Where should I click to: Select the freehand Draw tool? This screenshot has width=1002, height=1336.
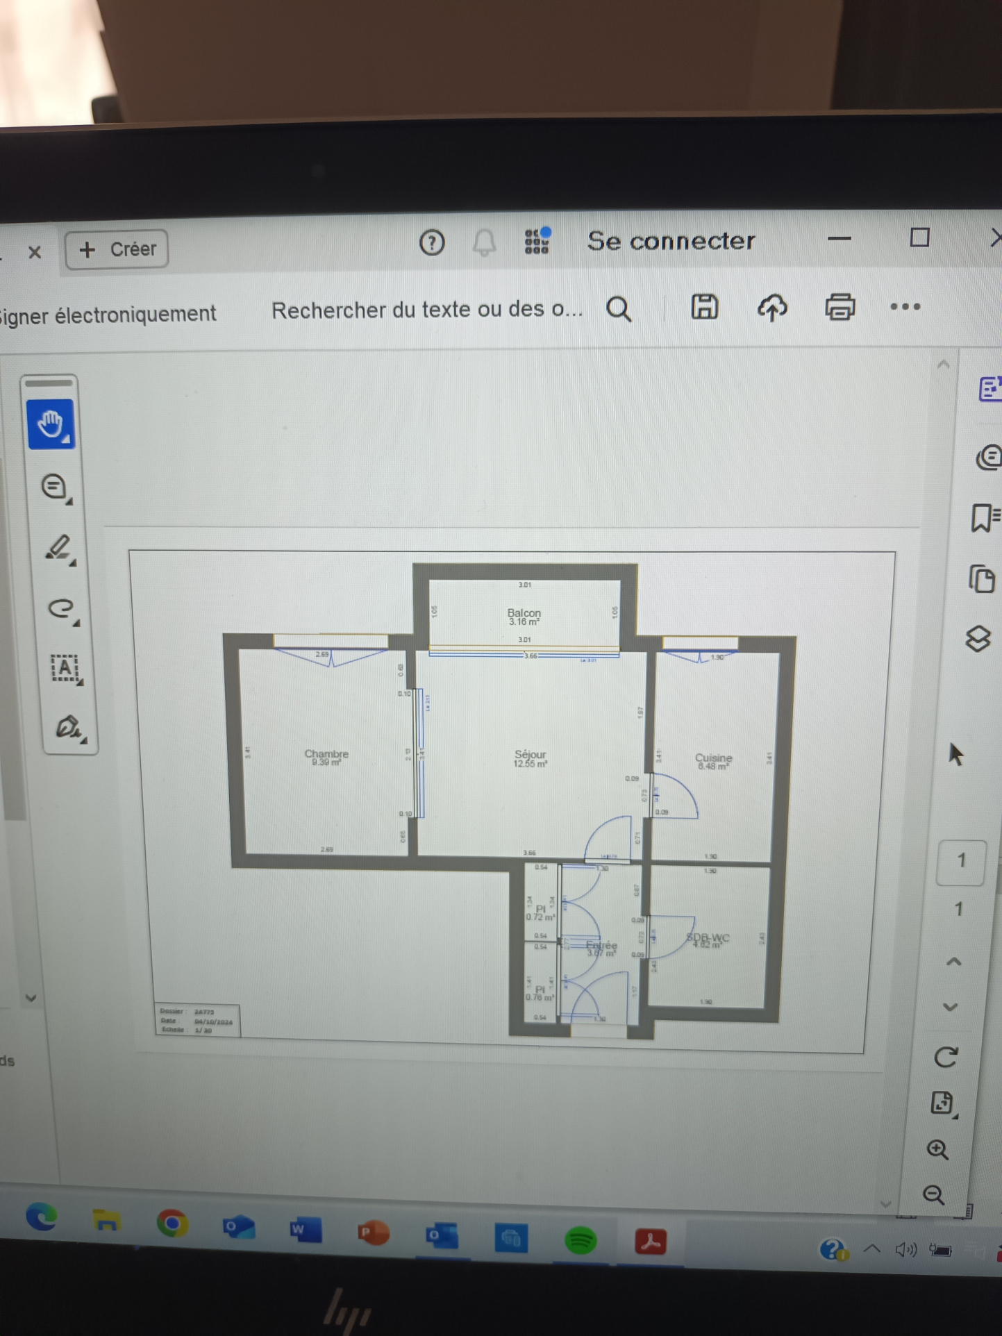click(x=62, y=609)
